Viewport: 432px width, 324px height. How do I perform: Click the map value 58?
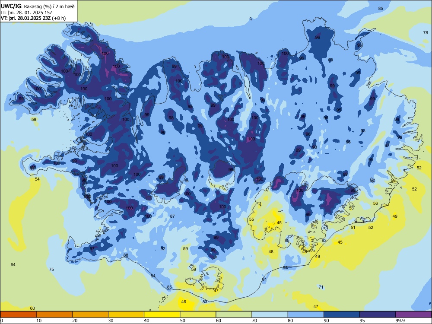click(x=351, y=208)
